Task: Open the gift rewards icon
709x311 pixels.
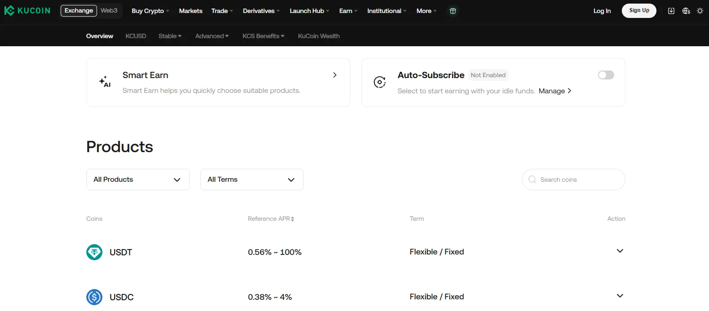Action: (453, 11)
